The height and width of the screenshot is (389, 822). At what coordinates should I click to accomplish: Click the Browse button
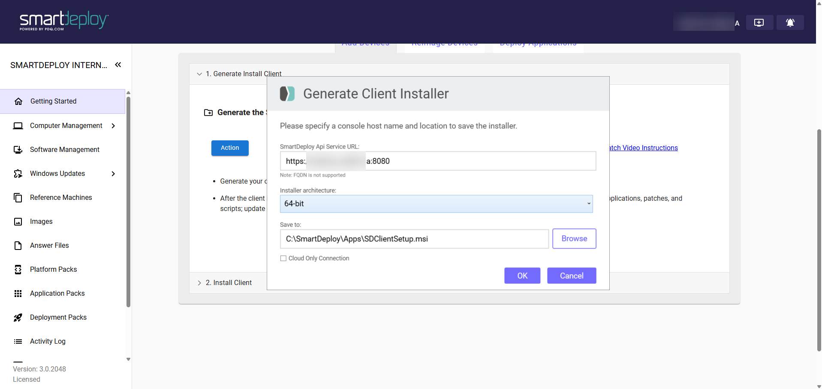[x=574, y=239]
